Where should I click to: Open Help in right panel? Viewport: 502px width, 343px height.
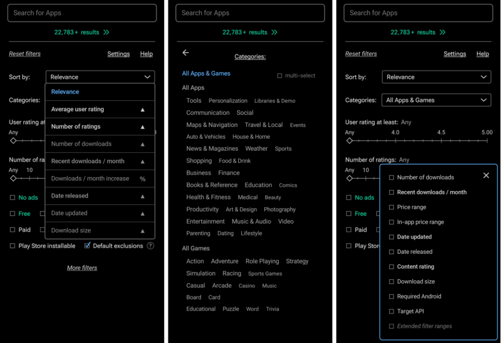point(482,54)
